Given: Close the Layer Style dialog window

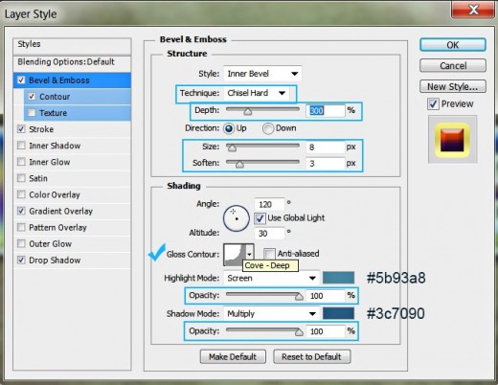Looking at the screenshot, I should [x=473, y=11].
